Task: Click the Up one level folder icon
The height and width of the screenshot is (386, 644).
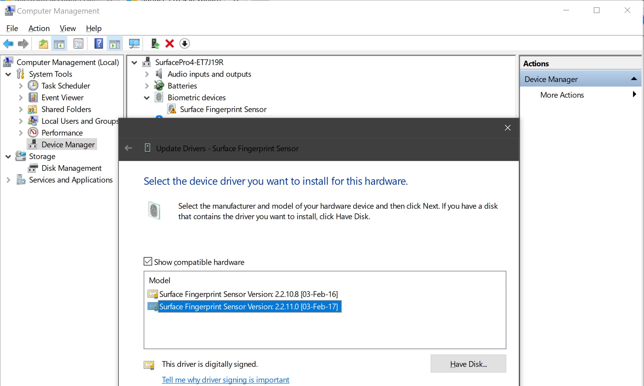Action: tap(43, 44)
